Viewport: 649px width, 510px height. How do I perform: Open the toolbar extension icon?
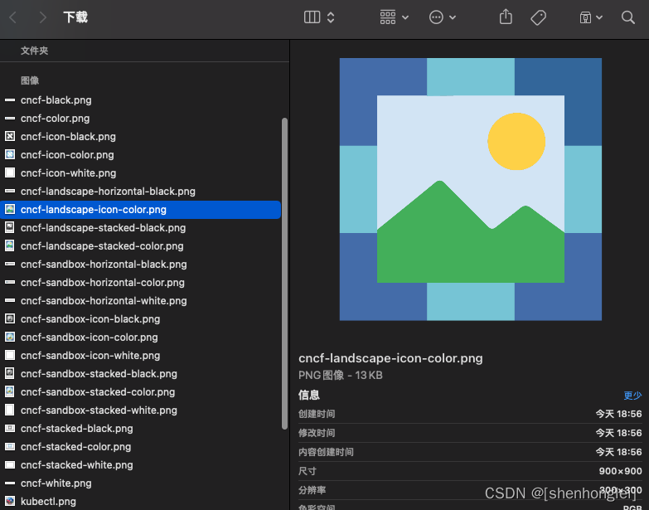(585, 17)
